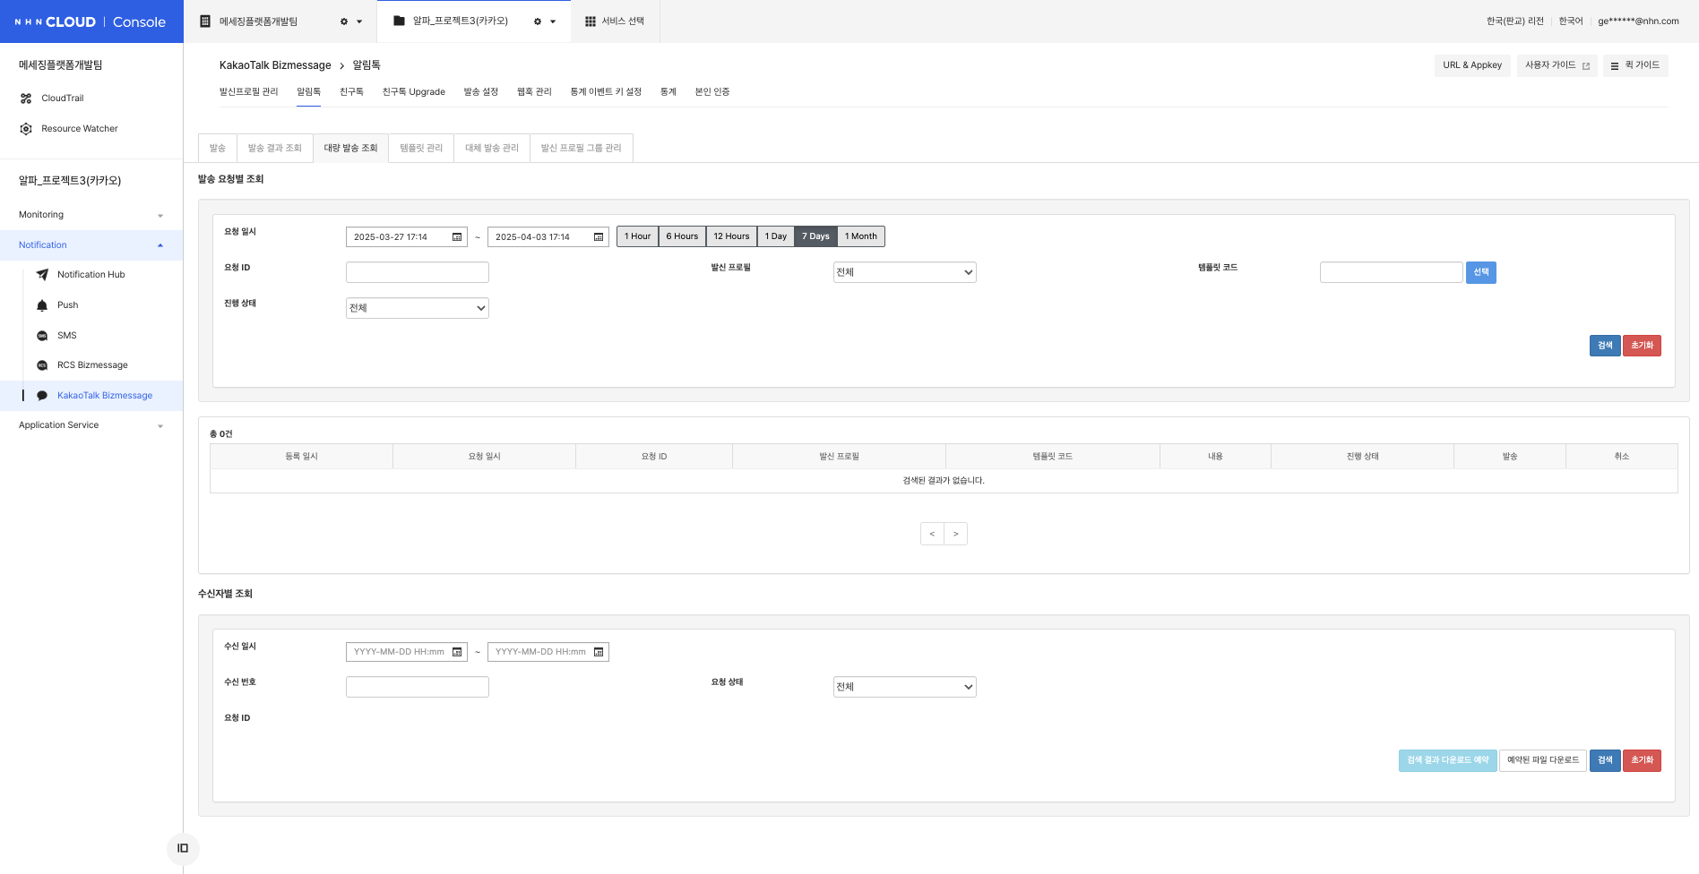Collapse the sidebar with the bottom toggle icon
This screenshot has width=1699, height=874.
[183, 848]
